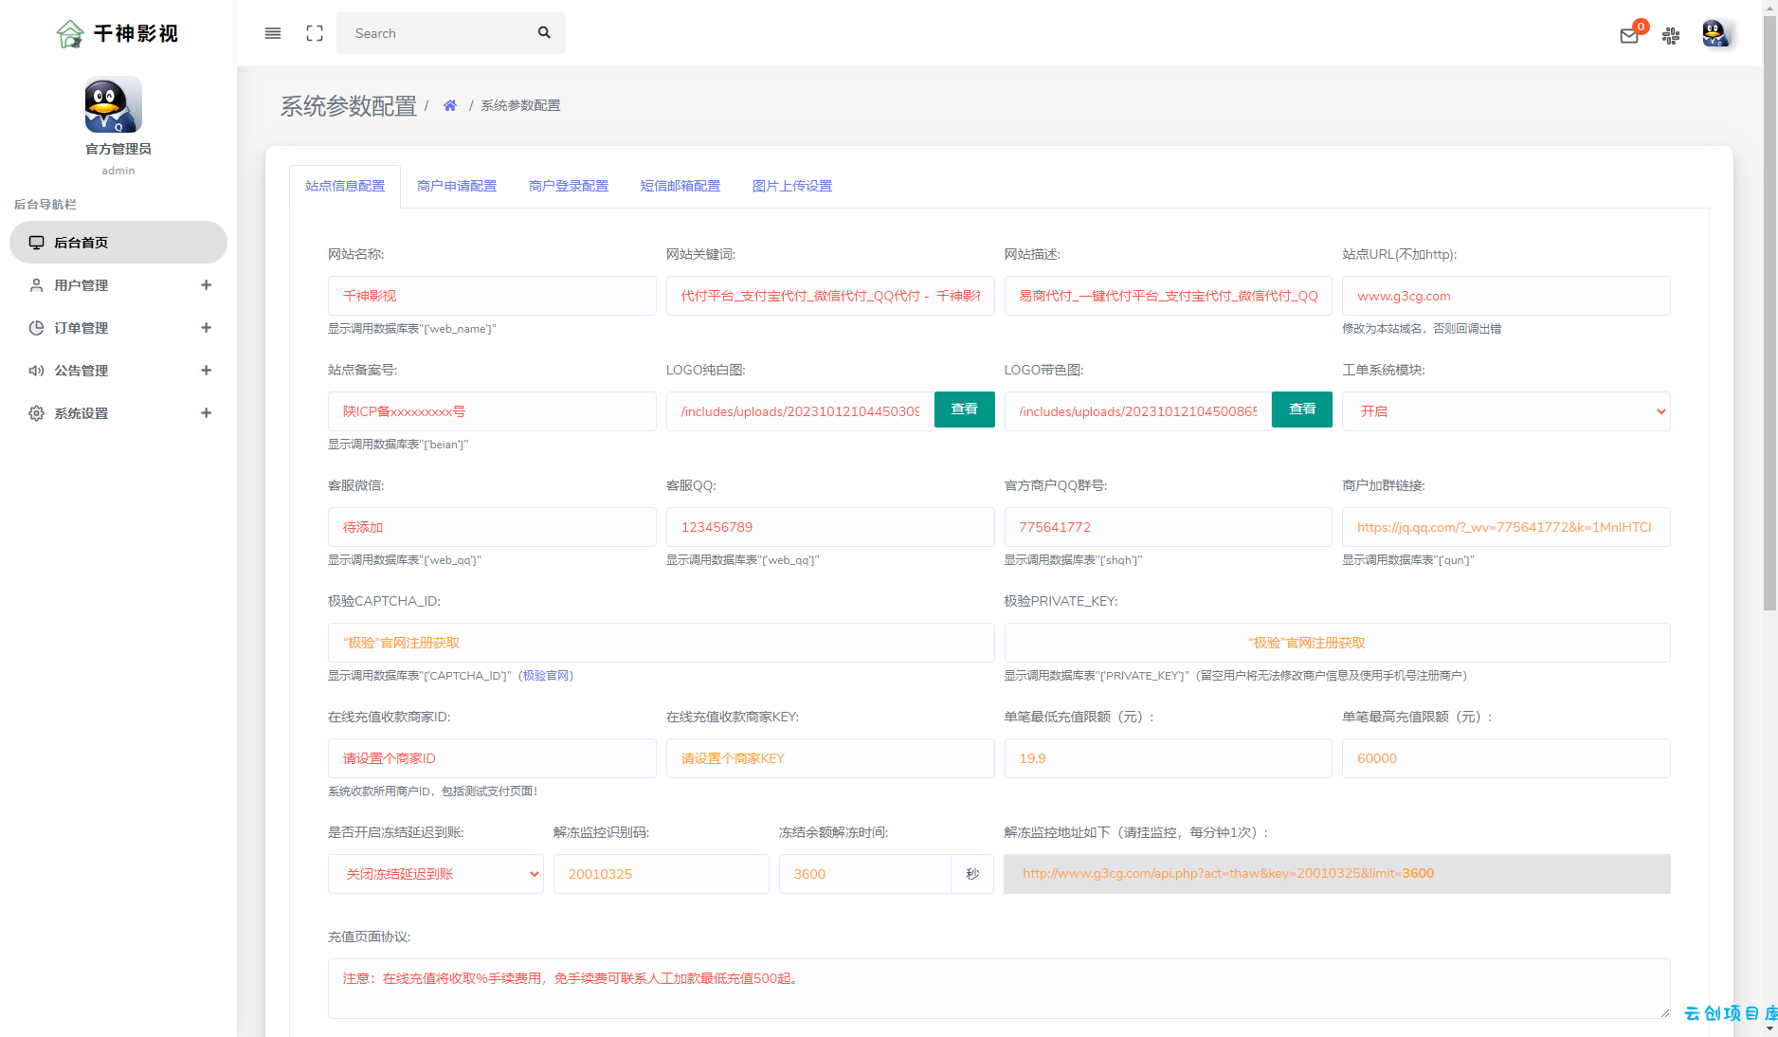Screen dimensions: 1778x1037
Task: Switch to the 短信邮箱配置 tab
Action: point(680,186)
